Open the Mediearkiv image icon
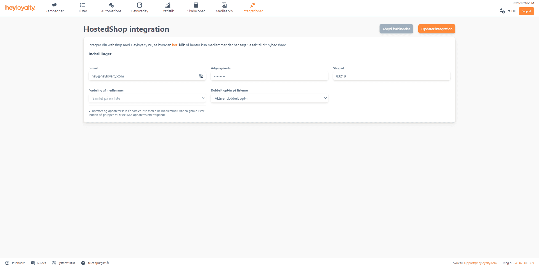The image size is (539, 268). coord(224,5)
